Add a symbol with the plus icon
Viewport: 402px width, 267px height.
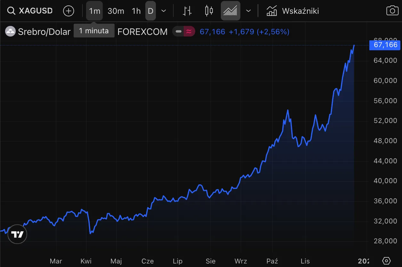68,11
